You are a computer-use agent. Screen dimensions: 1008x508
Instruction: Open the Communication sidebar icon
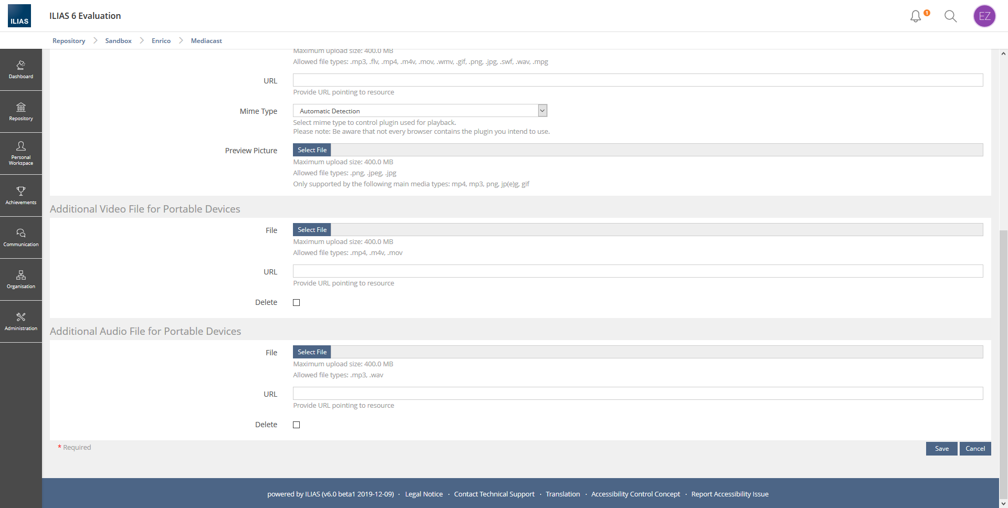click(21, 237)
